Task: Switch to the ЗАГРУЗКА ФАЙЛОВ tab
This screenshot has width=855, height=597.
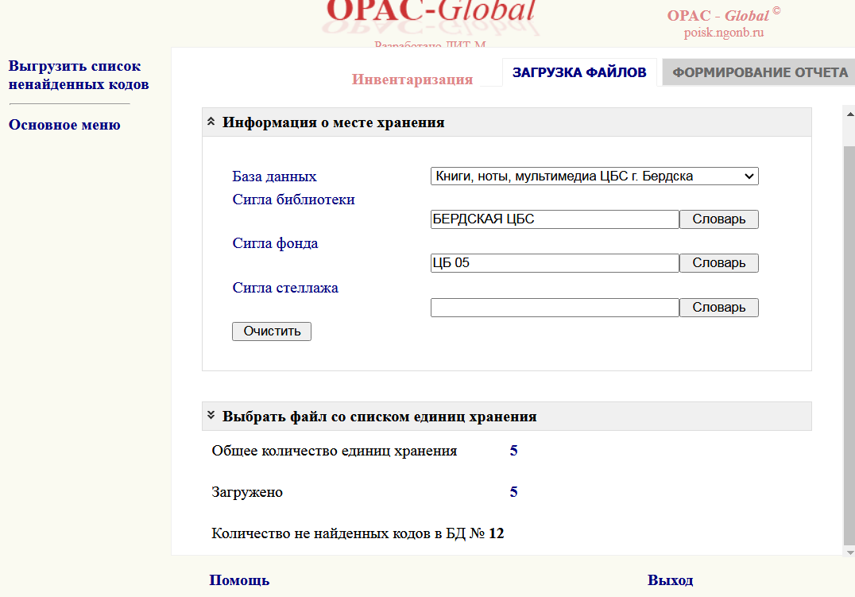Action: (x=579, y=72)
